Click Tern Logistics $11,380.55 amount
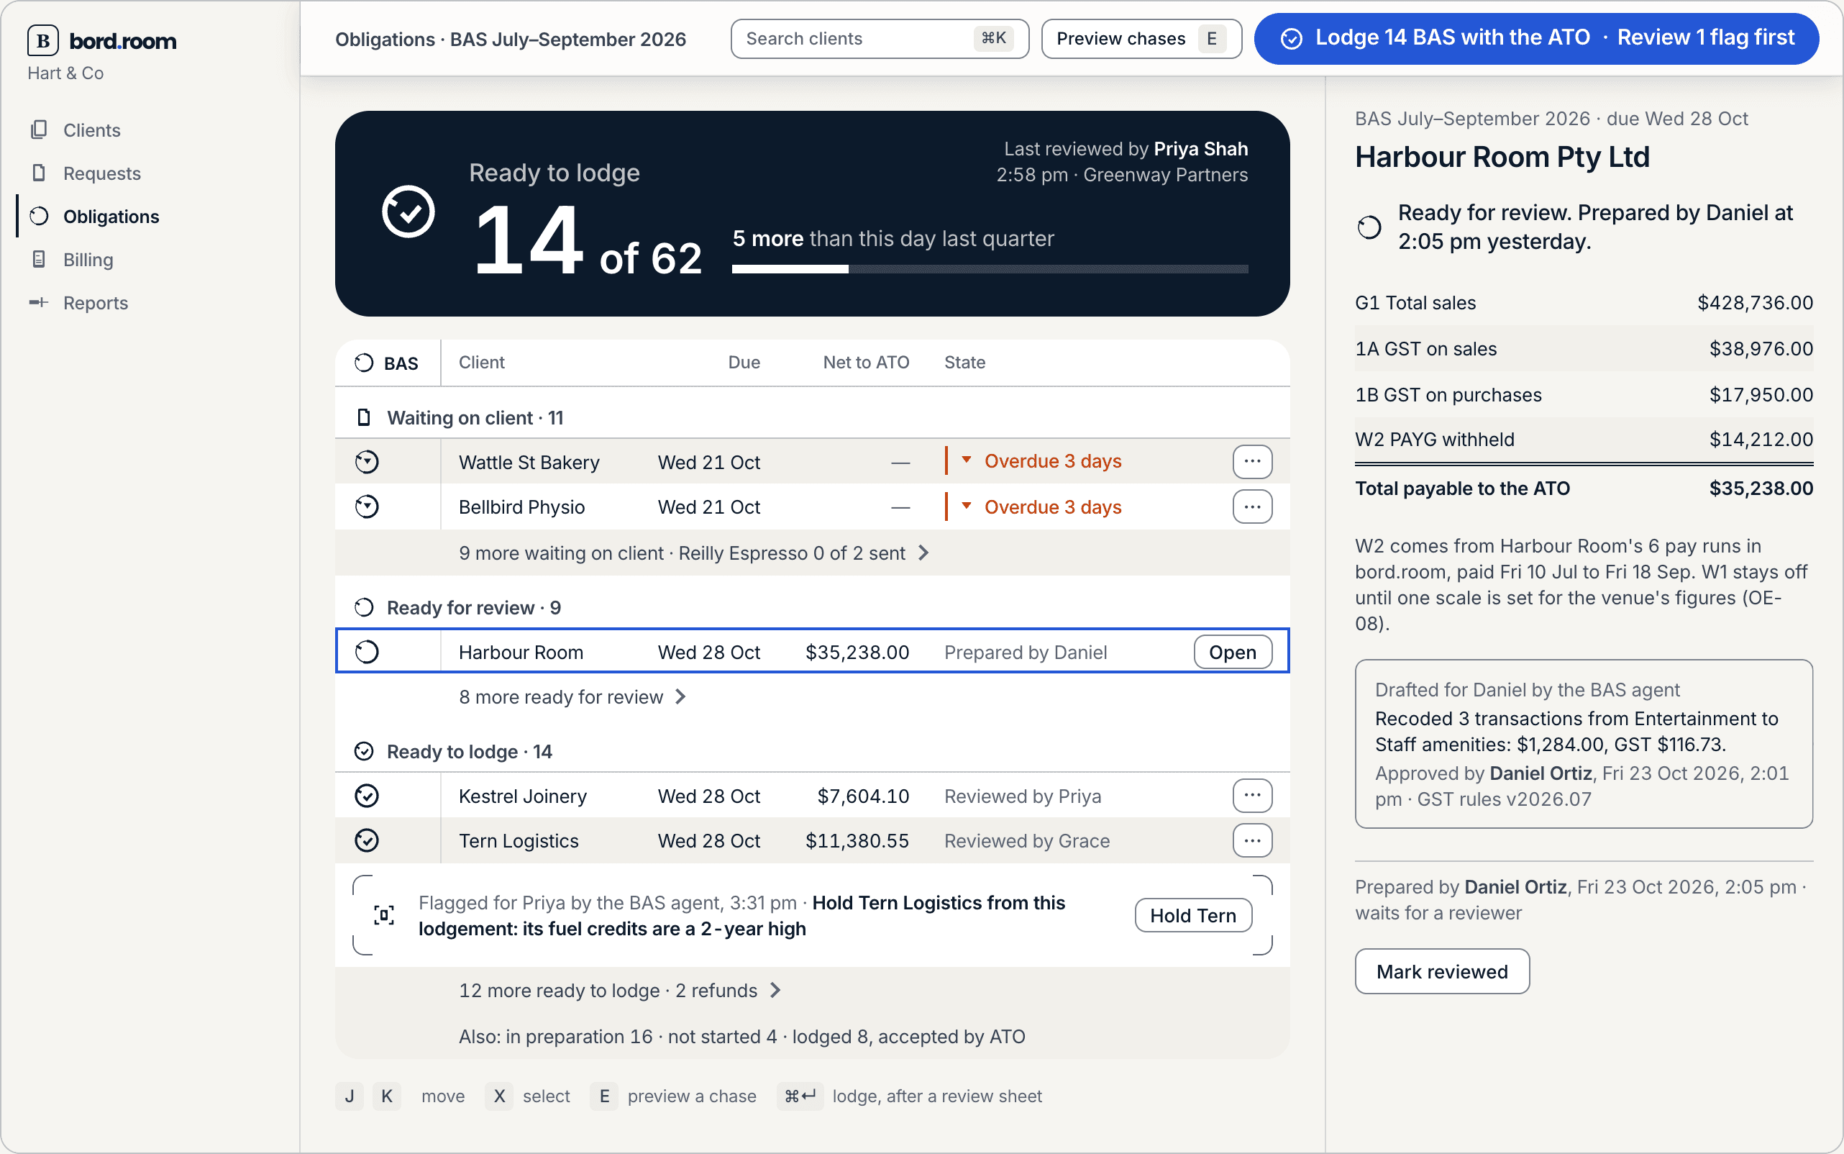The width and height of the screenshot is (1844, 1154). click(857, 841)
